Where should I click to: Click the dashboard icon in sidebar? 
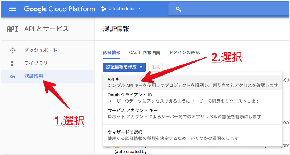(13, 50)
